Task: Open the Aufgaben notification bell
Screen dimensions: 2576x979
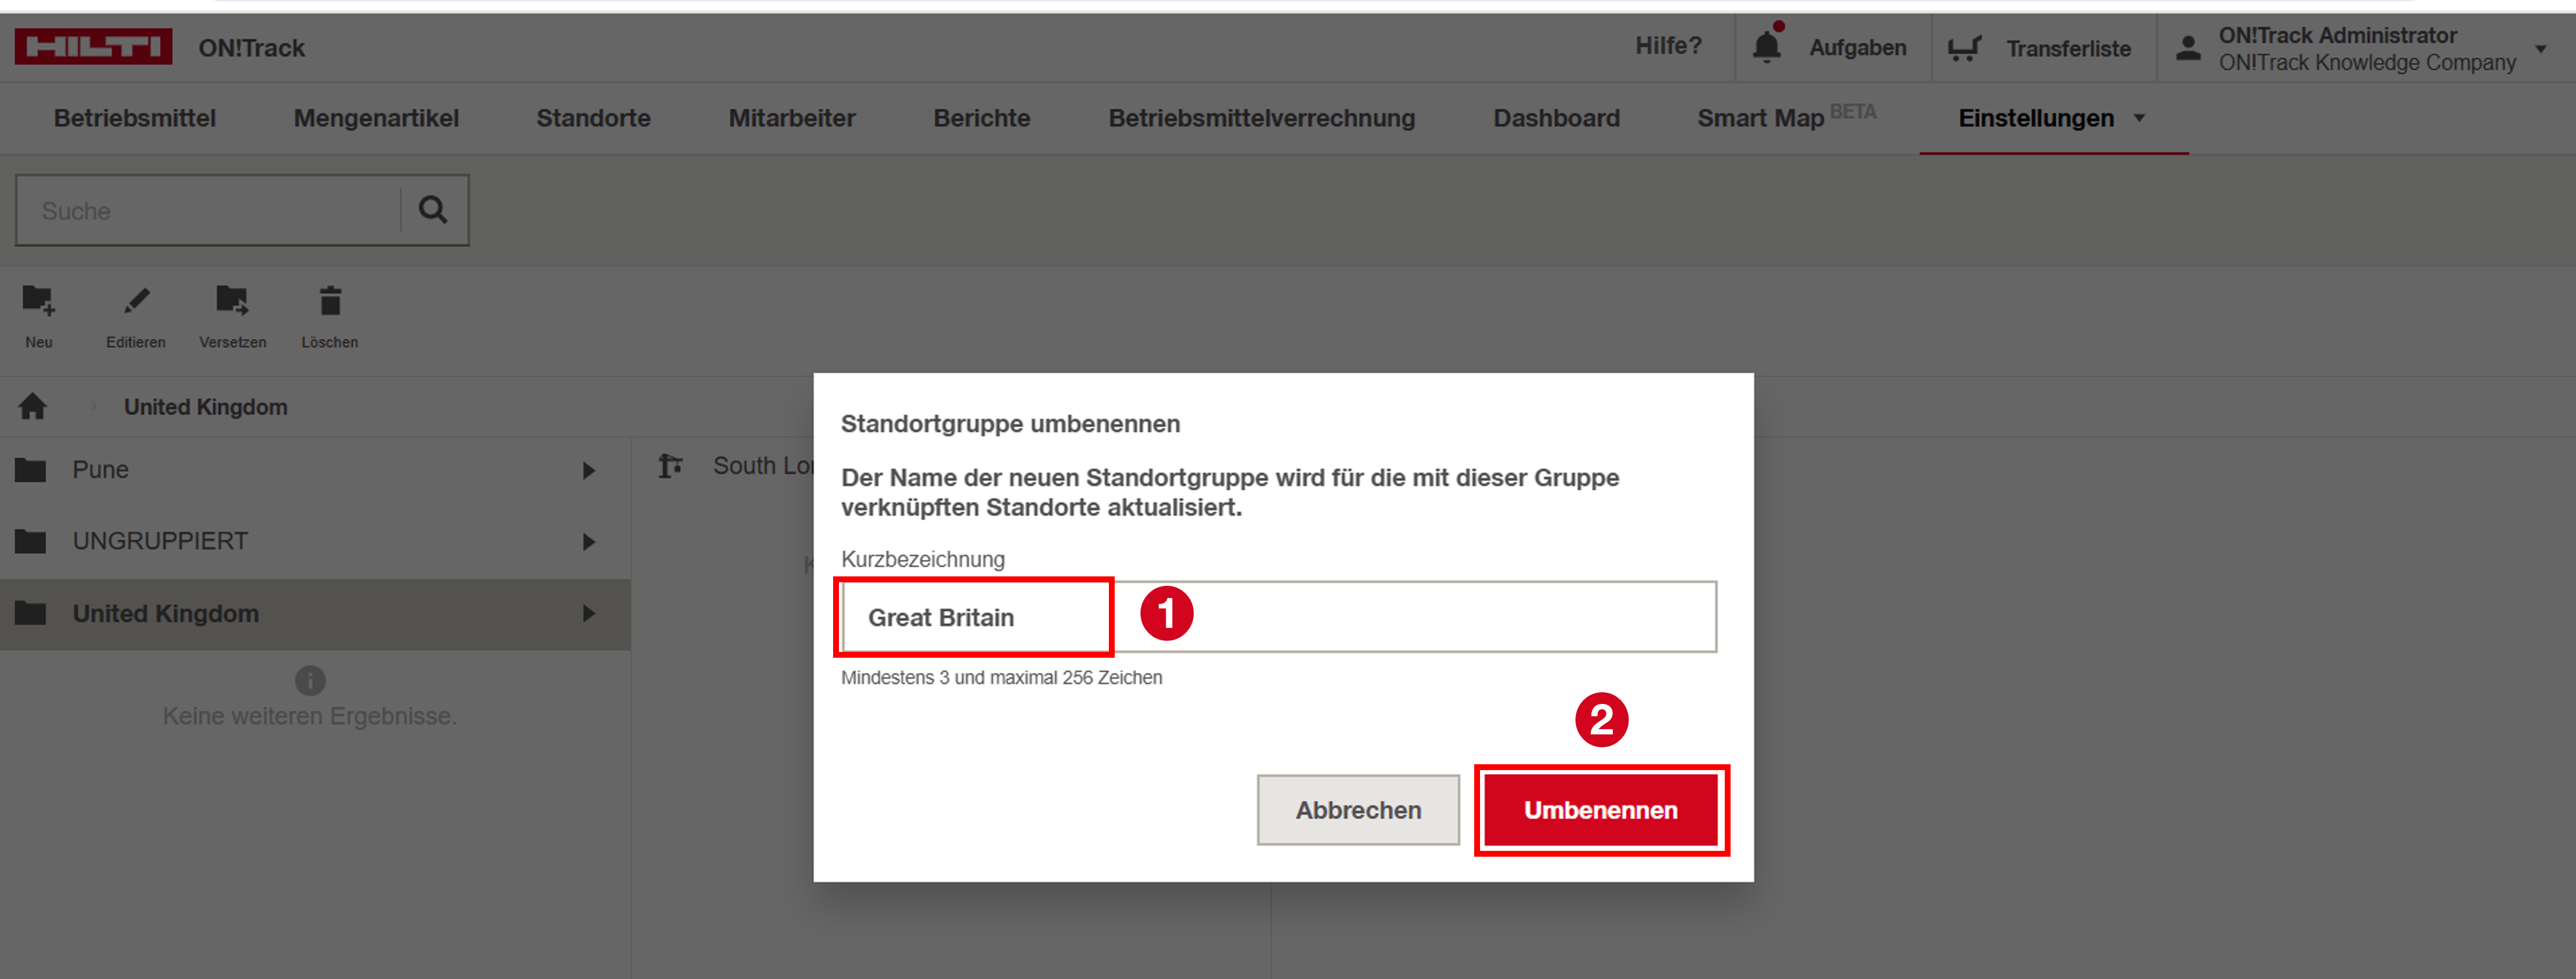Action: 1767,47
